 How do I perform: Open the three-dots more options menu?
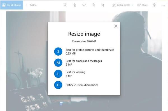[x=163, y=5]
